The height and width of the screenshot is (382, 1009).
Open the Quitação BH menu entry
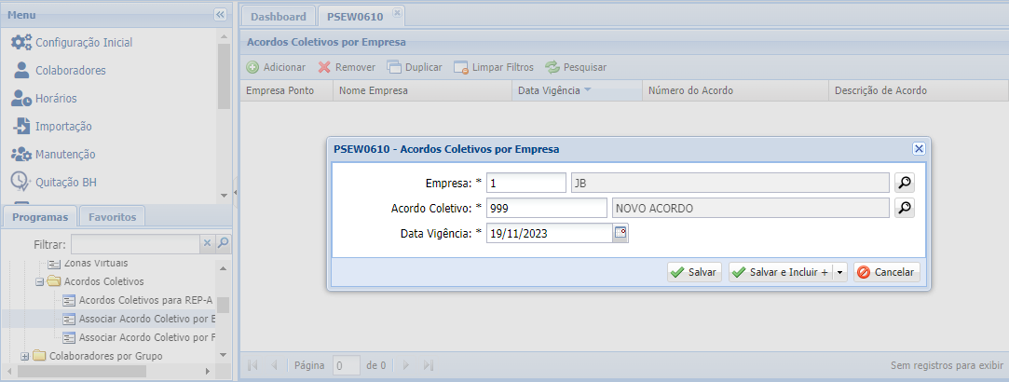(x=65, y=182)
